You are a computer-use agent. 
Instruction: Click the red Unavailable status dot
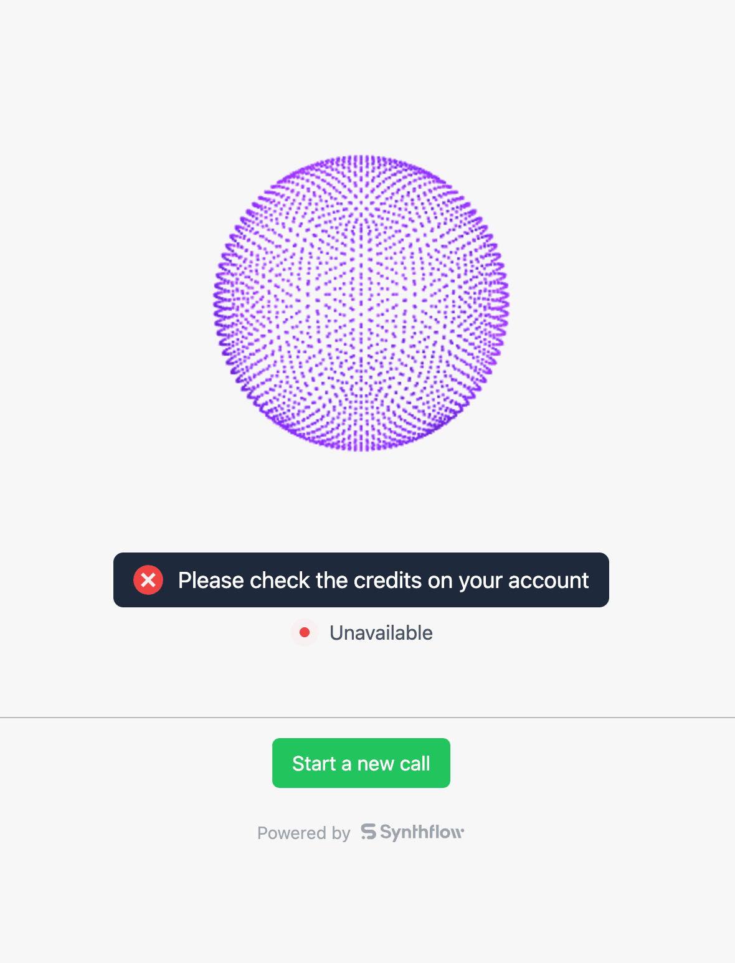click(x=305, y=632)
